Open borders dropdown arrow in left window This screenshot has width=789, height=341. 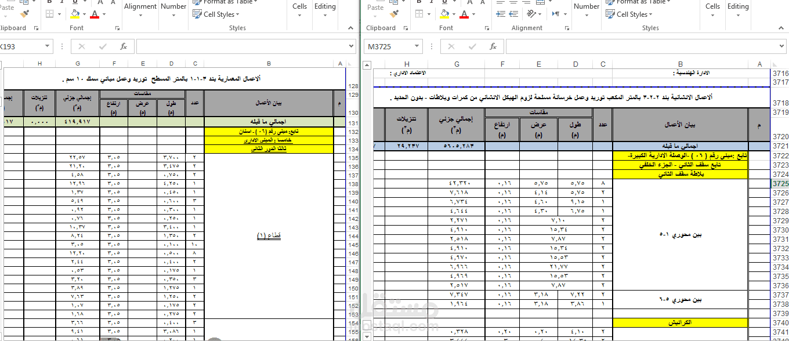59,13
